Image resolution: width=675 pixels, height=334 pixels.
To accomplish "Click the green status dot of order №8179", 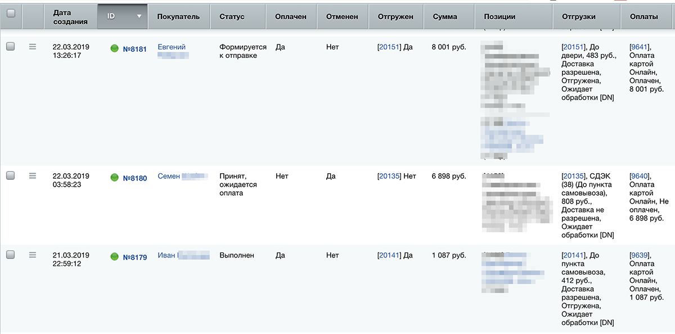I will [115, 257].
